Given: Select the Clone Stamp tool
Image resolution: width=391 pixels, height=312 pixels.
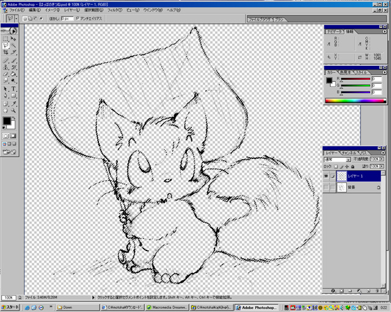Looking at the screenshot, I should pyautogui.click(x=5, y=67).
